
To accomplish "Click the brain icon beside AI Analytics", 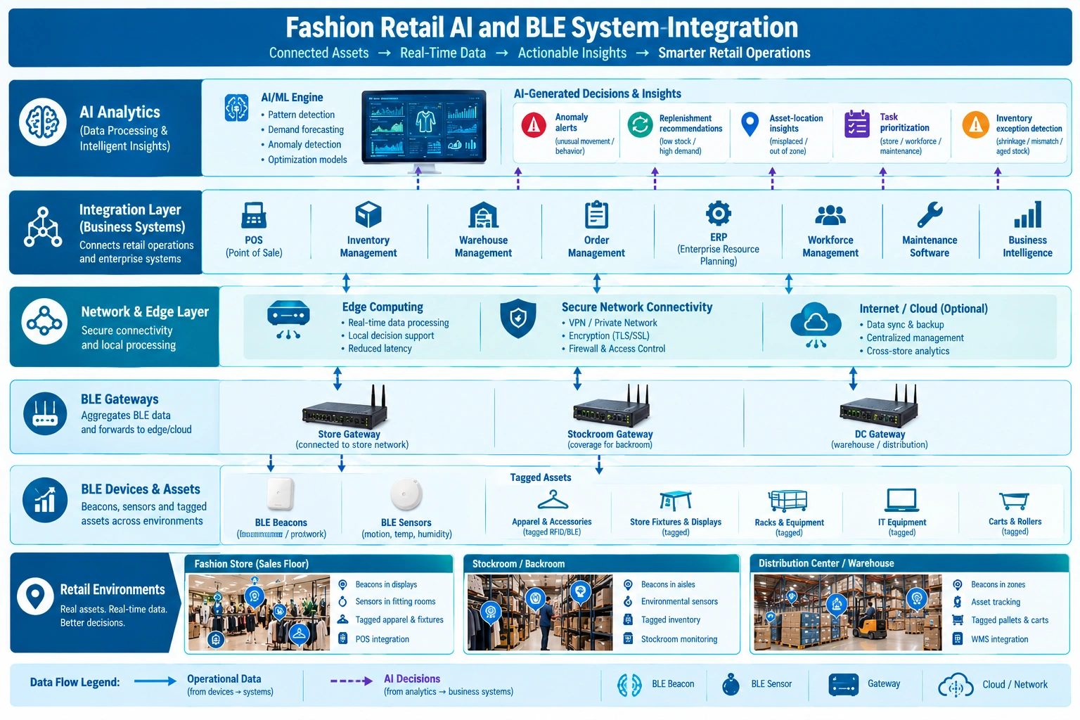I will (x=43, y=122).
